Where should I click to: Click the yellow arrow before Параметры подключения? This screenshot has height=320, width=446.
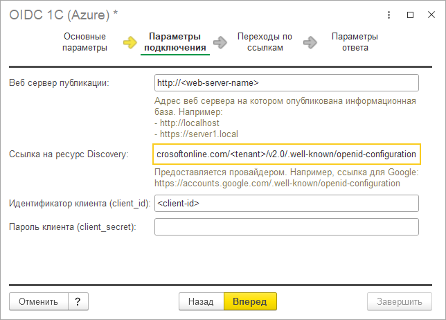(x=130, y=42)
